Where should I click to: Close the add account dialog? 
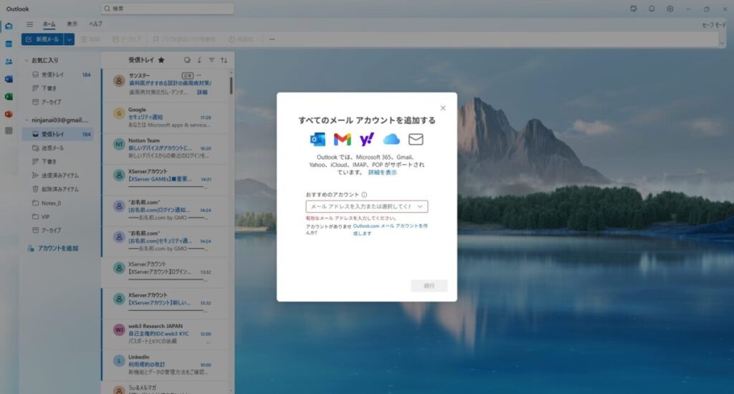tap(443, 107)
